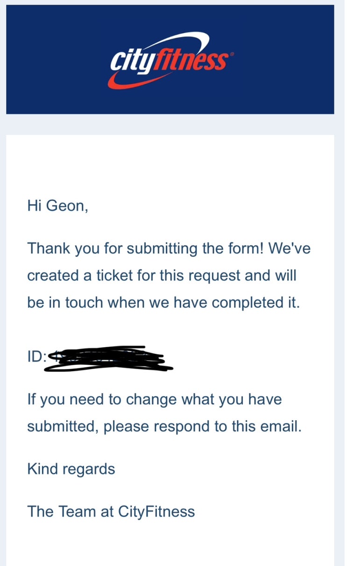Click the word "CityFitness" in the signature

(x=156, y=511)
